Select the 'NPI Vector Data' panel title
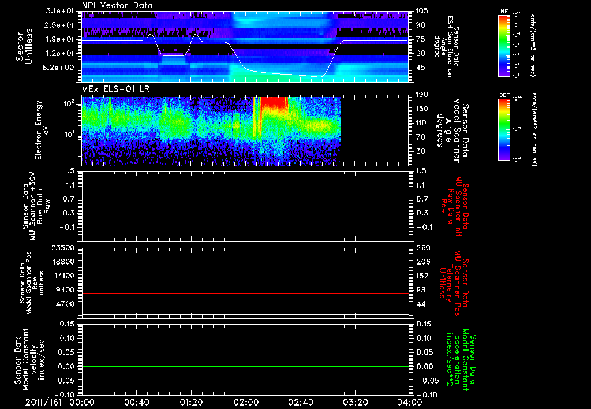The width and height of the screenshot is (591, 409). [x=117, y=5]
